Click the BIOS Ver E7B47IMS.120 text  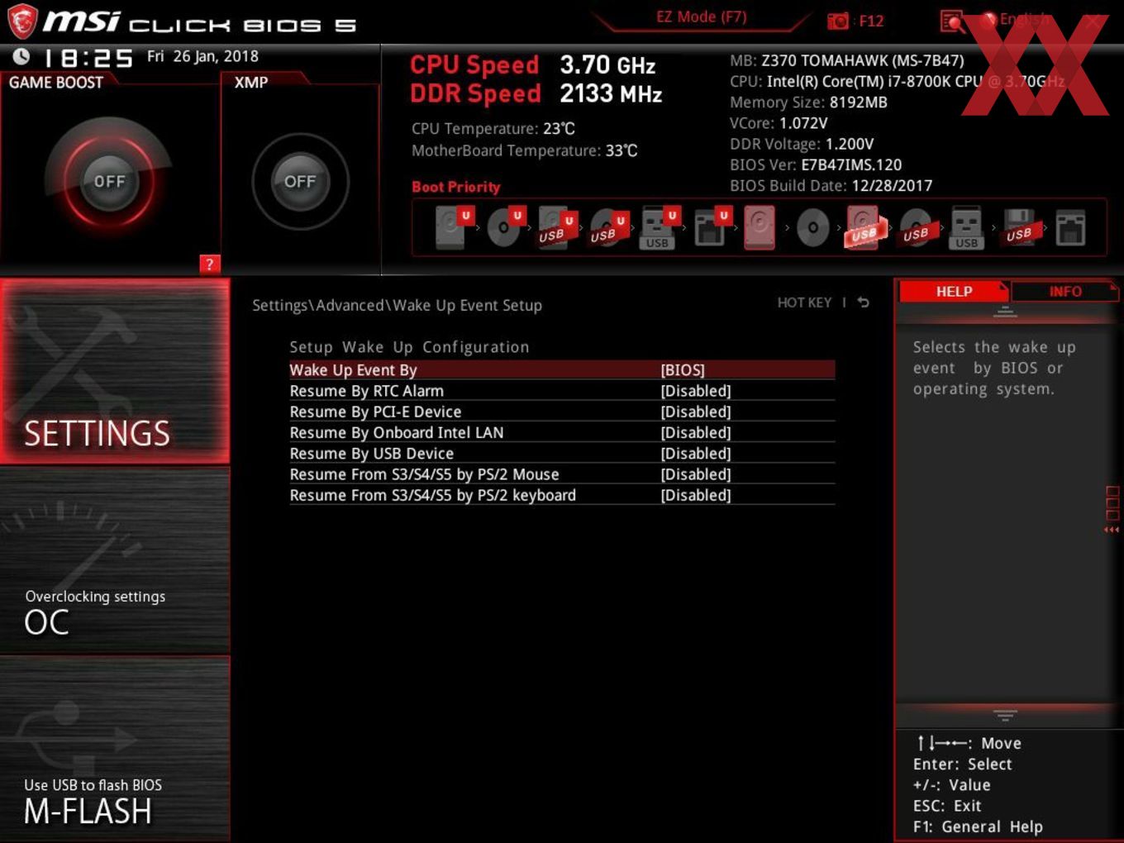[x=816, y=164]
